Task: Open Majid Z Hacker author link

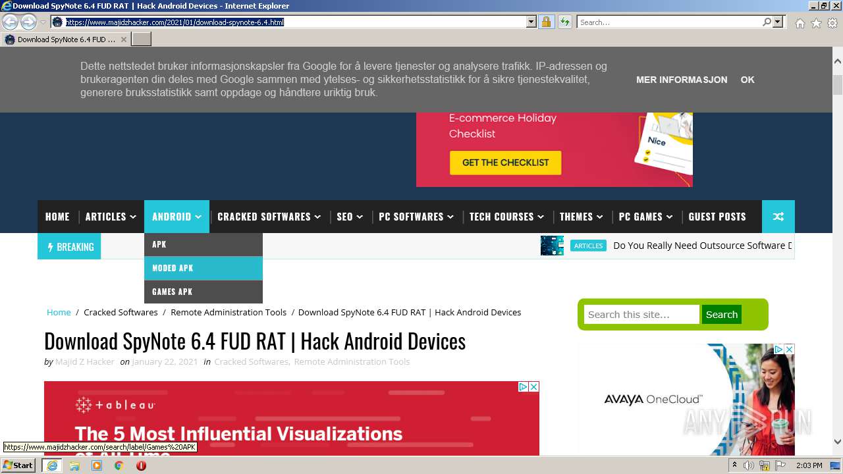Action: point(85,361)
